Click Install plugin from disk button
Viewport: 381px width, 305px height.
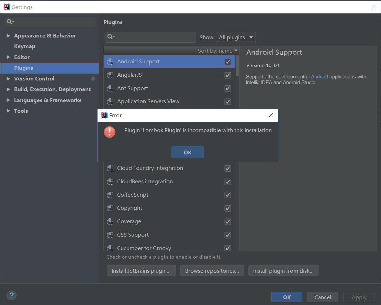(x=283, y=271)
